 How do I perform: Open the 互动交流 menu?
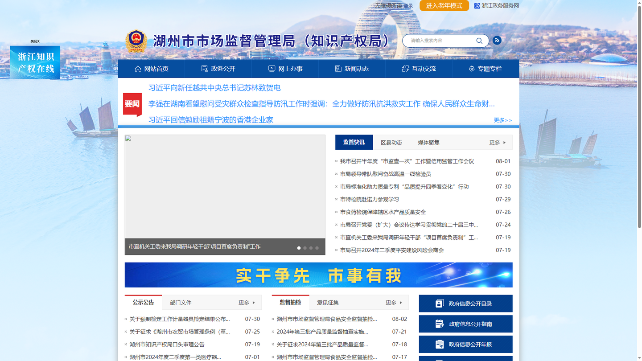coord(419,69)
